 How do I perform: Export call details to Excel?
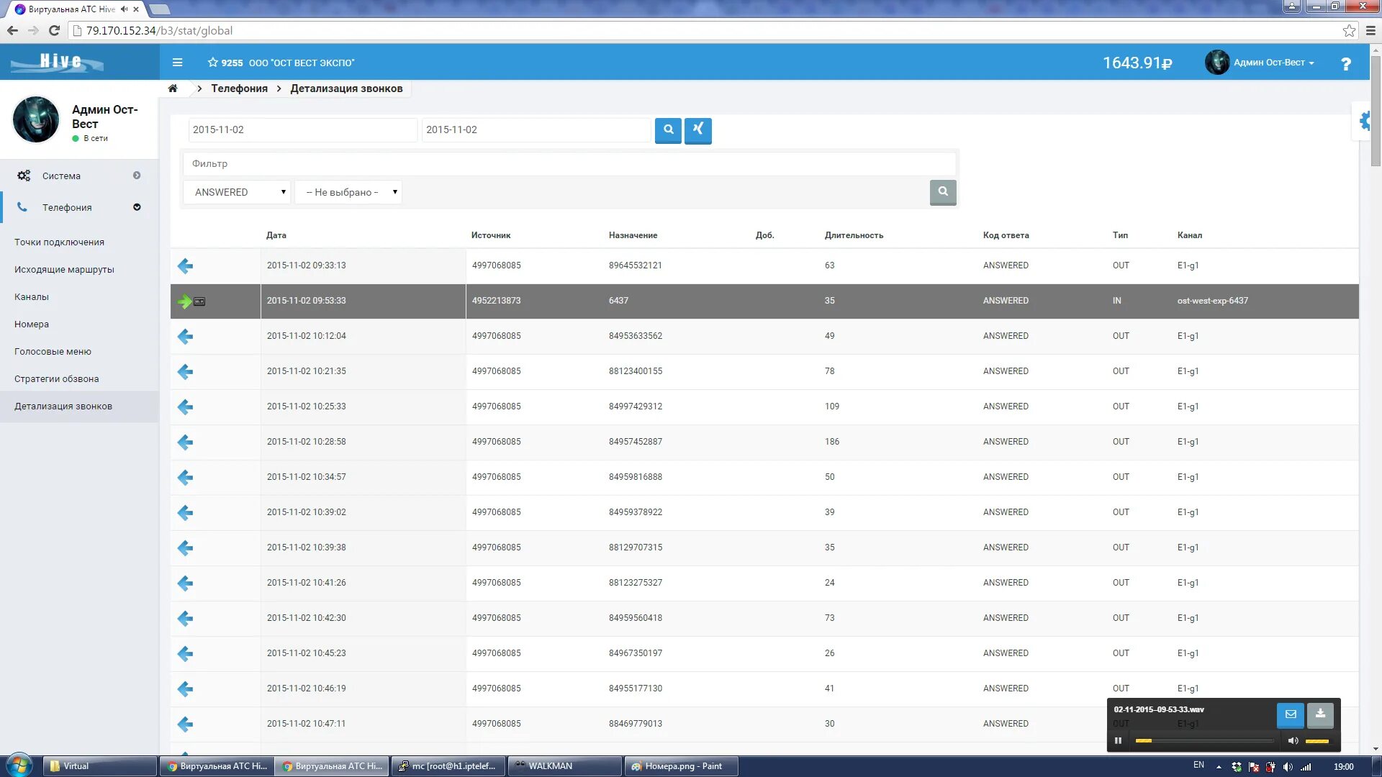pos(697,130)
